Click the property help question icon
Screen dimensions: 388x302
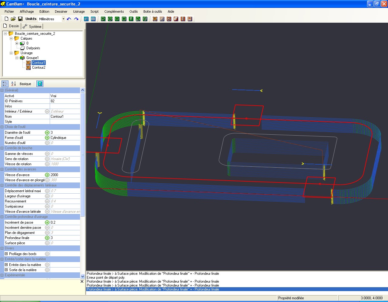pyautogui.click(x=40, y=84)
